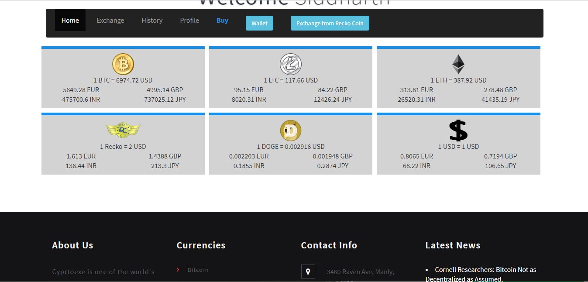Screen dimensions: 588x282
Task: Click the 1 Recko = 2 USD rate
Action: (123, 147)
